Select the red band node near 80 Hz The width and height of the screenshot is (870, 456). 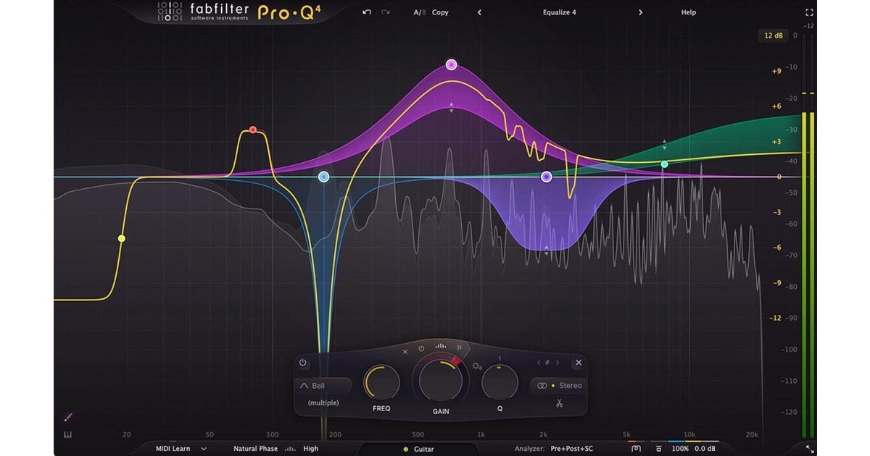pyautogui.click(x=253, y=130)
